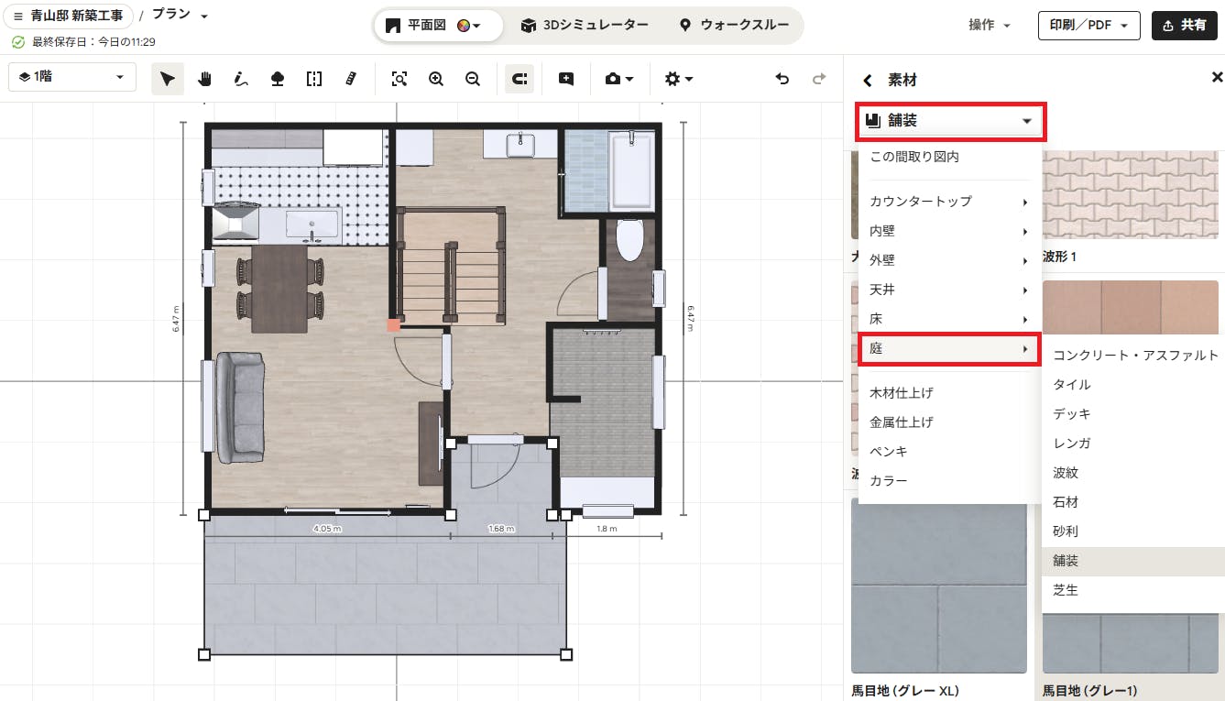Open the 操作 dropdown menu
The image size is (1225, 701).
tap(990, 26)
